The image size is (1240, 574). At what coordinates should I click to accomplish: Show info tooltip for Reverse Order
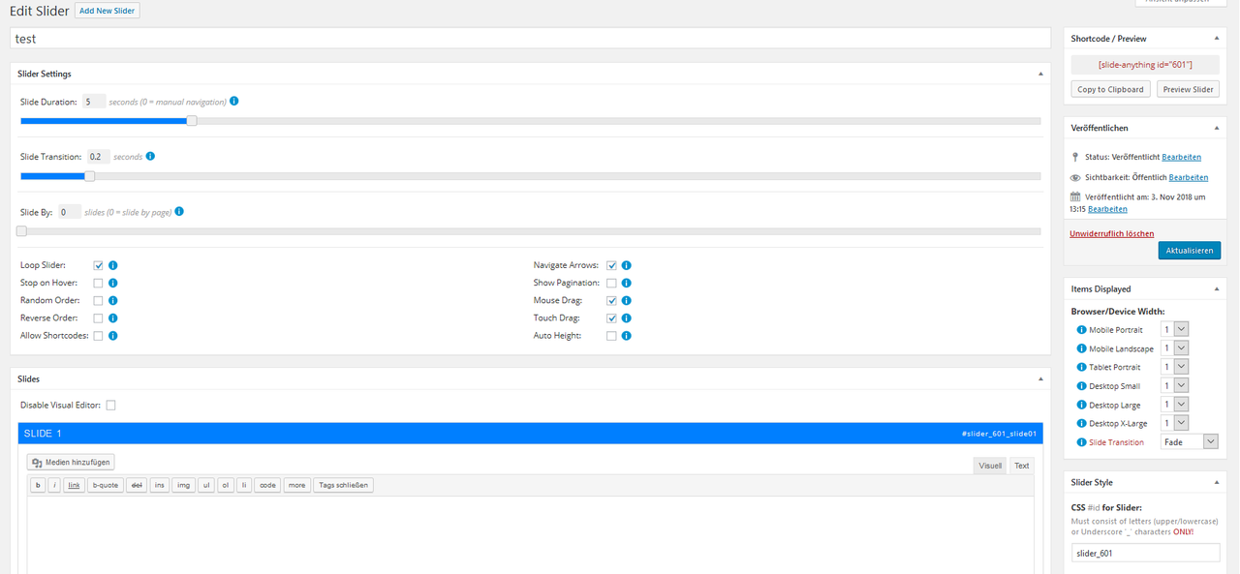tap(113, 317)
